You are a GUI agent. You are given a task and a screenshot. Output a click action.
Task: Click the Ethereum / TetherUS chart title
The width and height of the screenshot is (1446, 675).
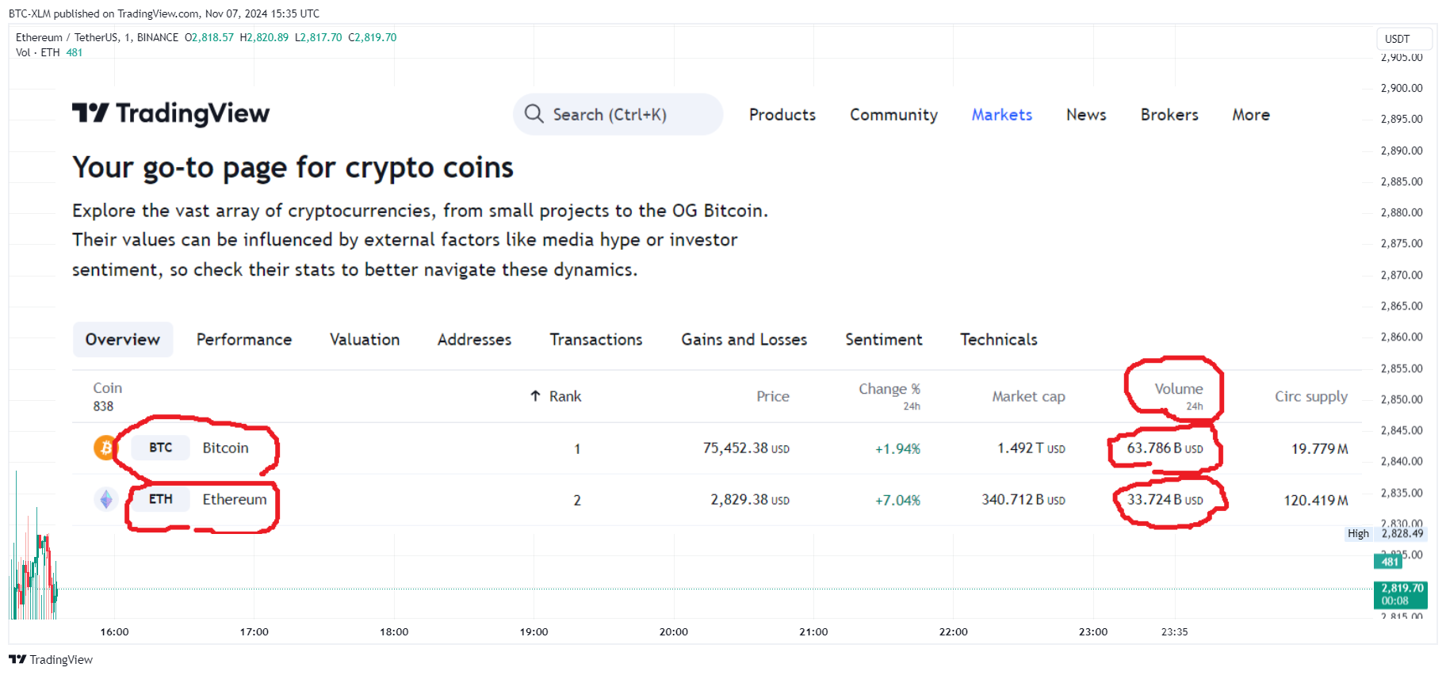[x=97, y=37]
